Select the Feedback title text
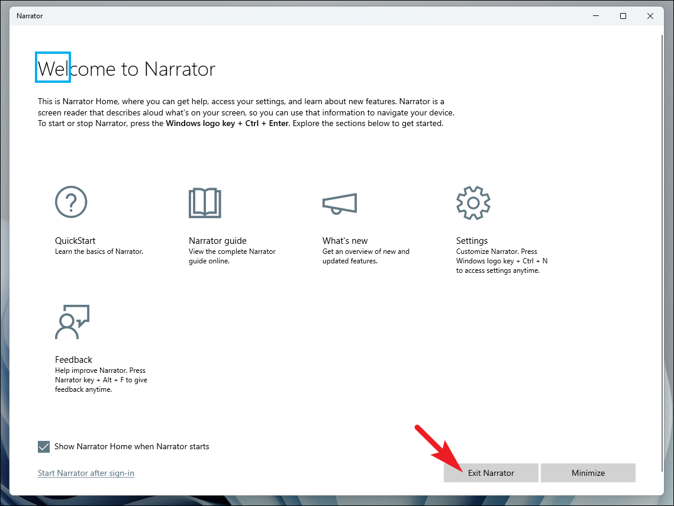The height and width of the screenshot is (506, 674). pyautogui.click(x=73, y=360)
